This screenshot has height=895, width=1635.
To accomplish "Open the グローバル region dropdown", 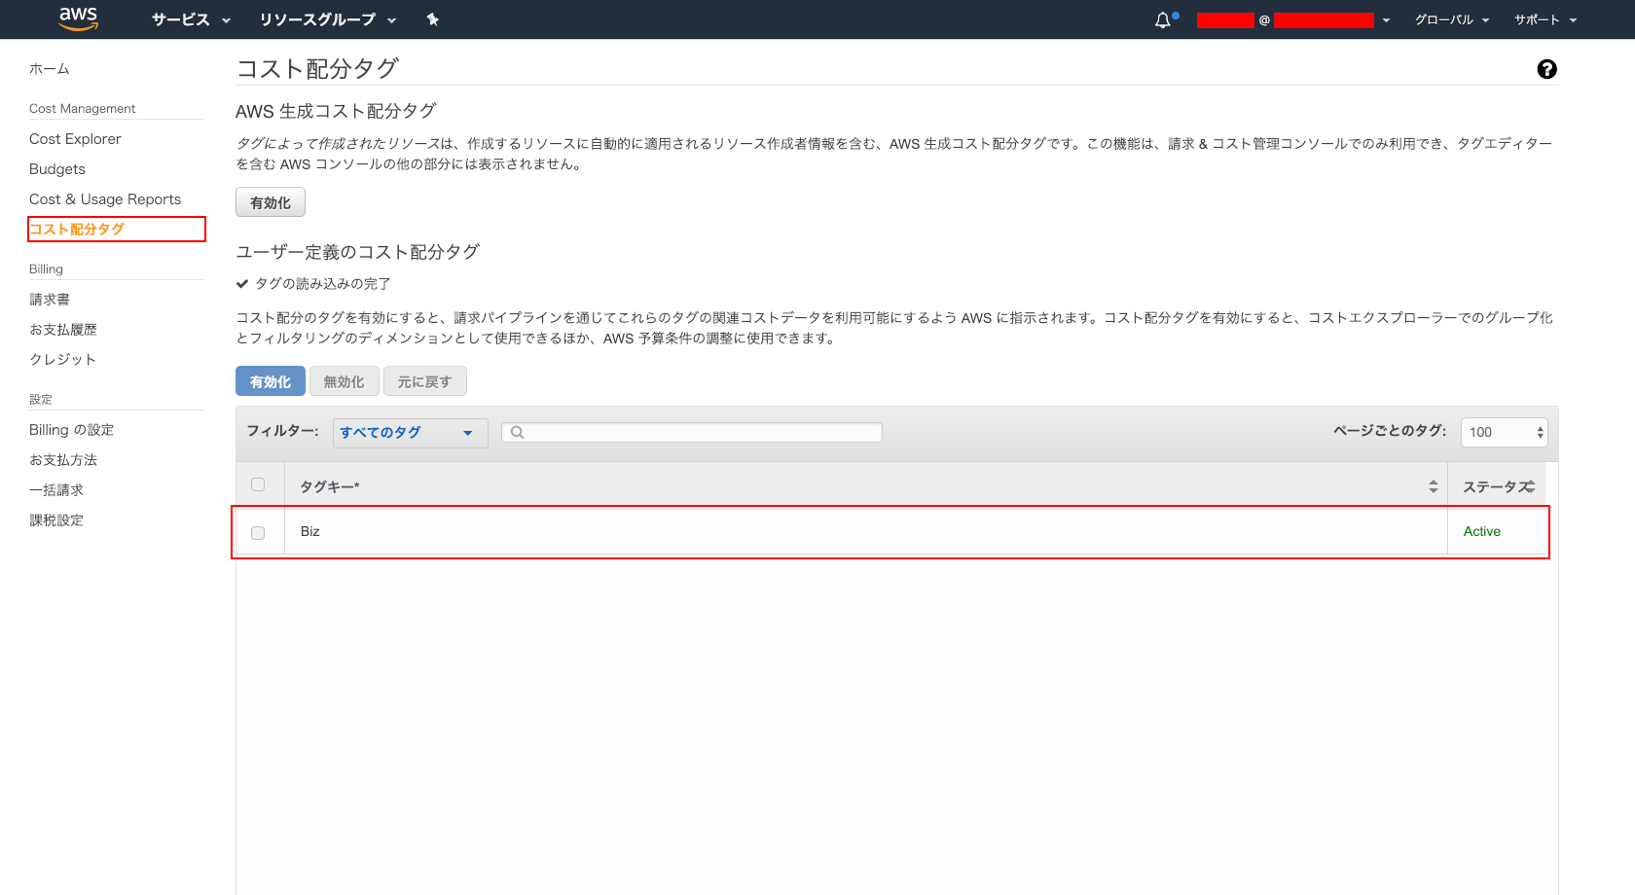I will coord(1451,19).
